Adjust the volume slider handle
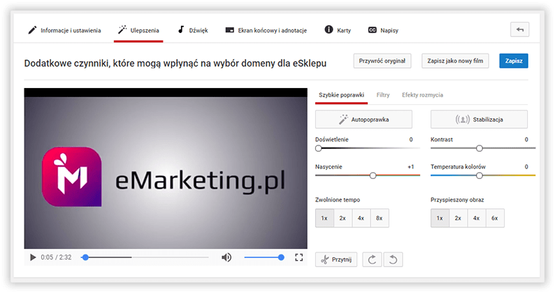Image resolution: width=555 pixels, height=293 pixels. tap(281, 257)
